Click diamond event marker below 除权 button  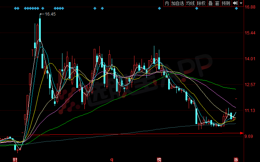coord(197,8)
